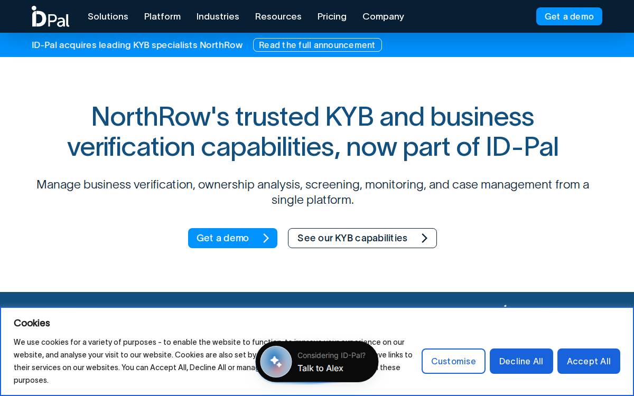Click chevron on KYB capabilities button
634x396 pixels.
pos(424,238)
